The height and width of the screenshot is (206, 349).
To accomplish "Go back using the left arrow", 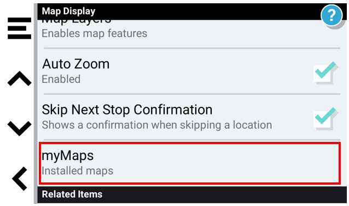I will point(20,179).
